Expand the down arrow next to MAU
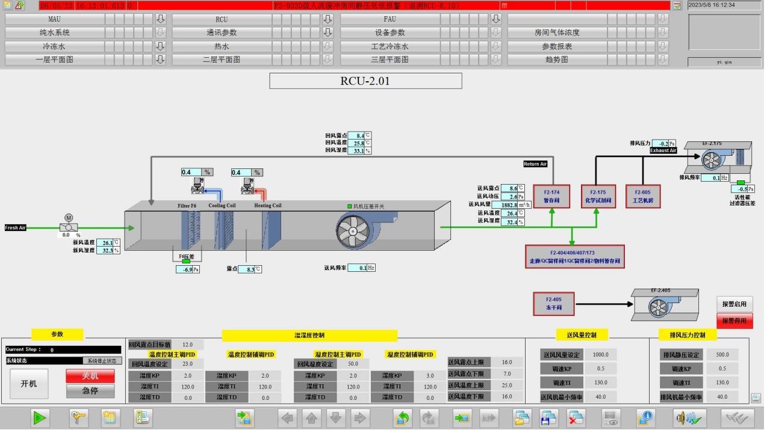Screen dimensions: 767x430 (x=161, y=19)
